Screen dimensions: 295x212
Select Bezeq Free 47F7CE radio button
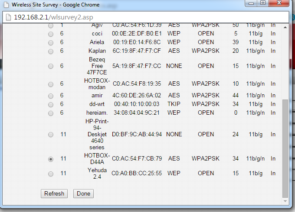click(x=51, y=66)
